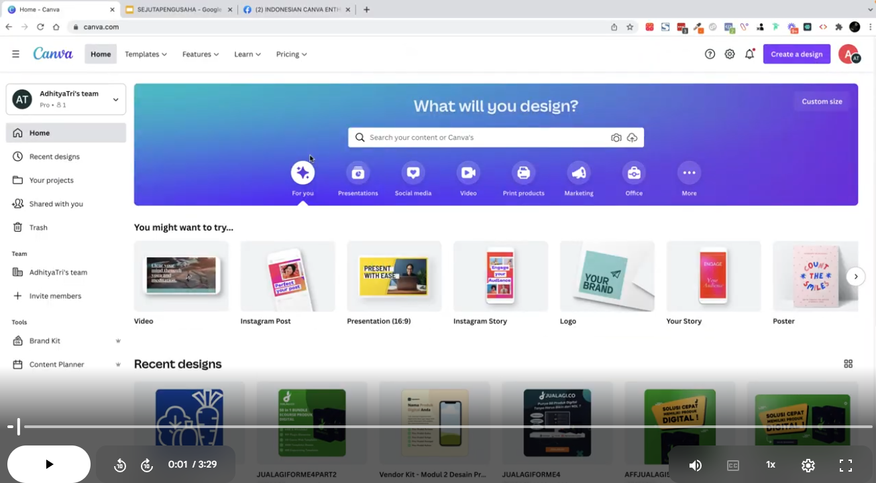Open Brand Kit tool
Screen dimensions: 876x483
click(x=66, y=341)
